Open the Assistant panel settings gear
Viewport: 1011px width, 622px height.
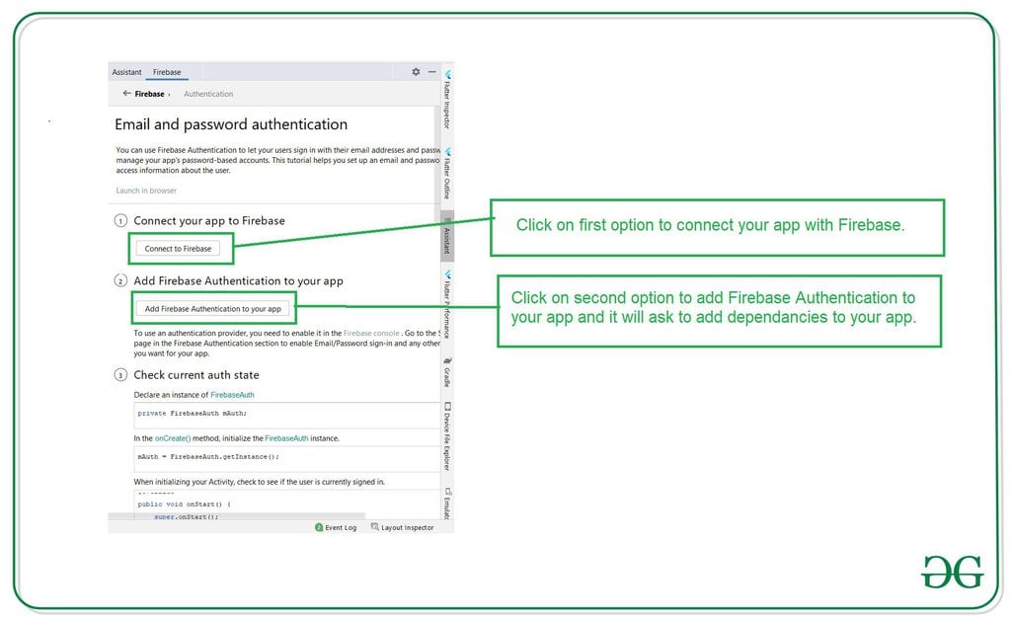[416, 71]
